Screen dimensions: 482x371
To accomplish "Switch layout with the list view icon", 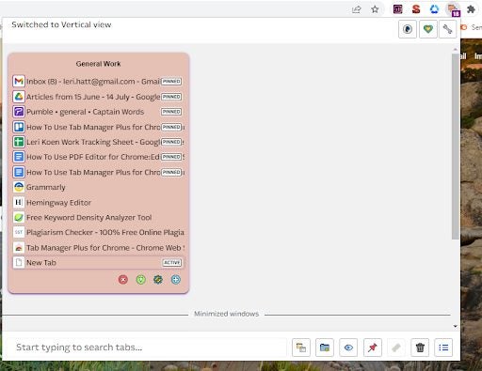I will (x=443, y=348).
